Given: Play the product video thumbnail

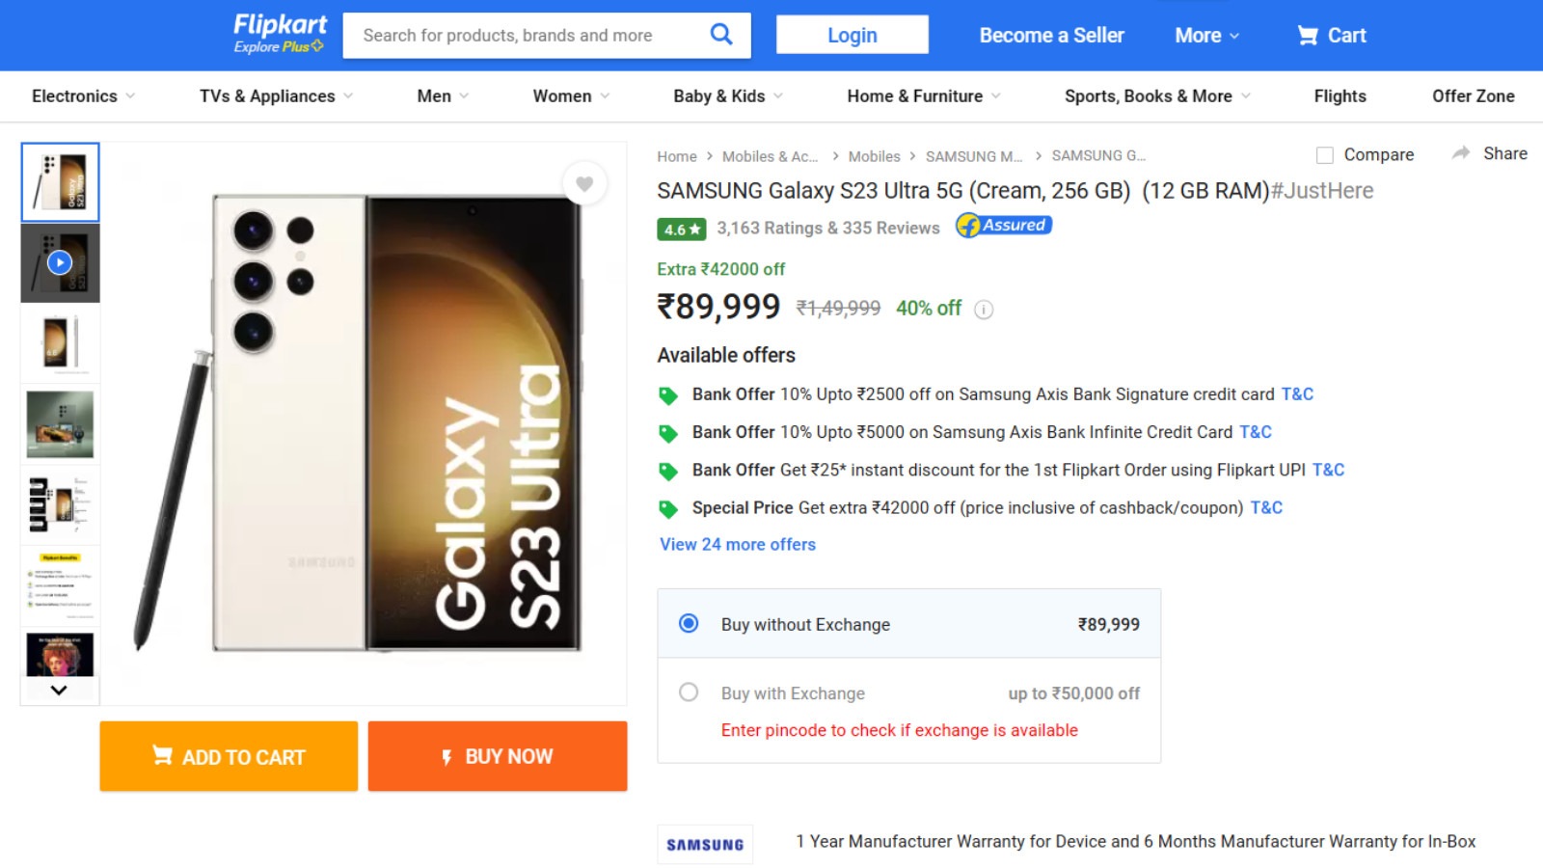Looking at the screenshot, I should point(60,261).
